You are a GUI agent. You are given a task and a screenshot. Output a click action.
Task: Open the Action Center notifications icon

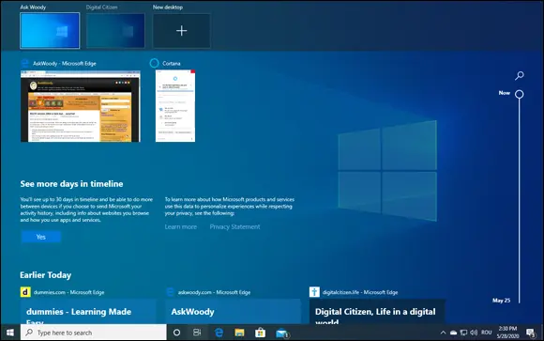(x=531, y=333)
